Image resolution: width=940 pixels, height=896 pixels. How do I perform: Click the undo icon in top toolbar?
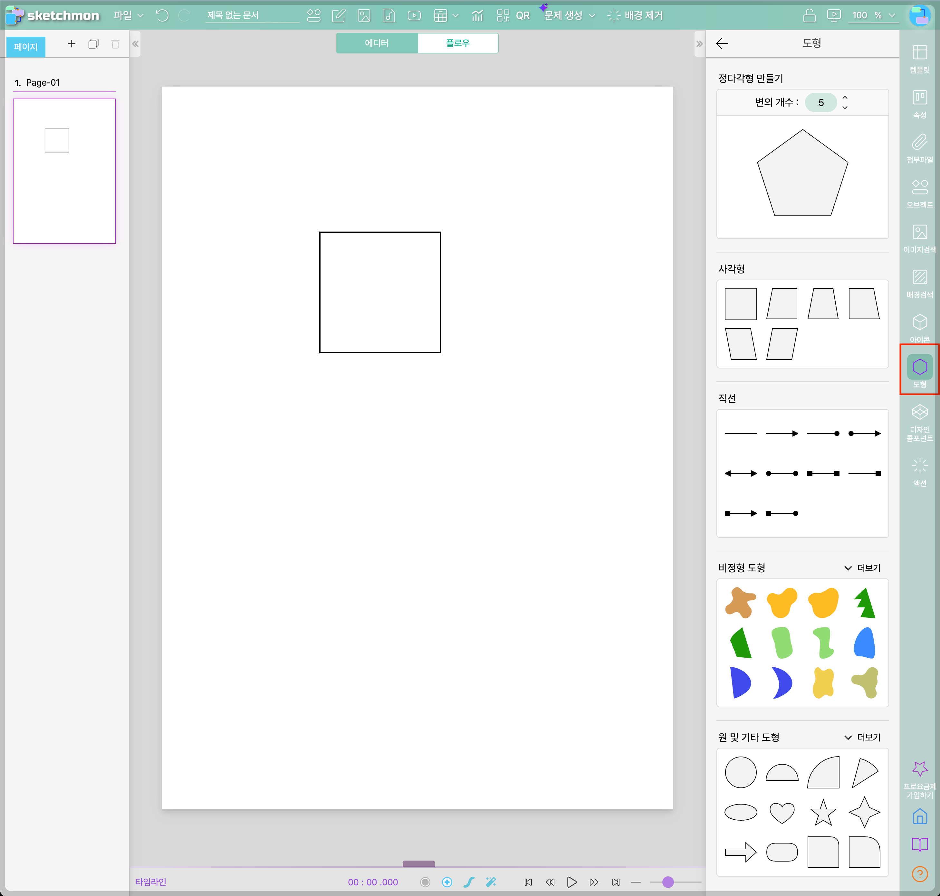click(x=162, y=16)
